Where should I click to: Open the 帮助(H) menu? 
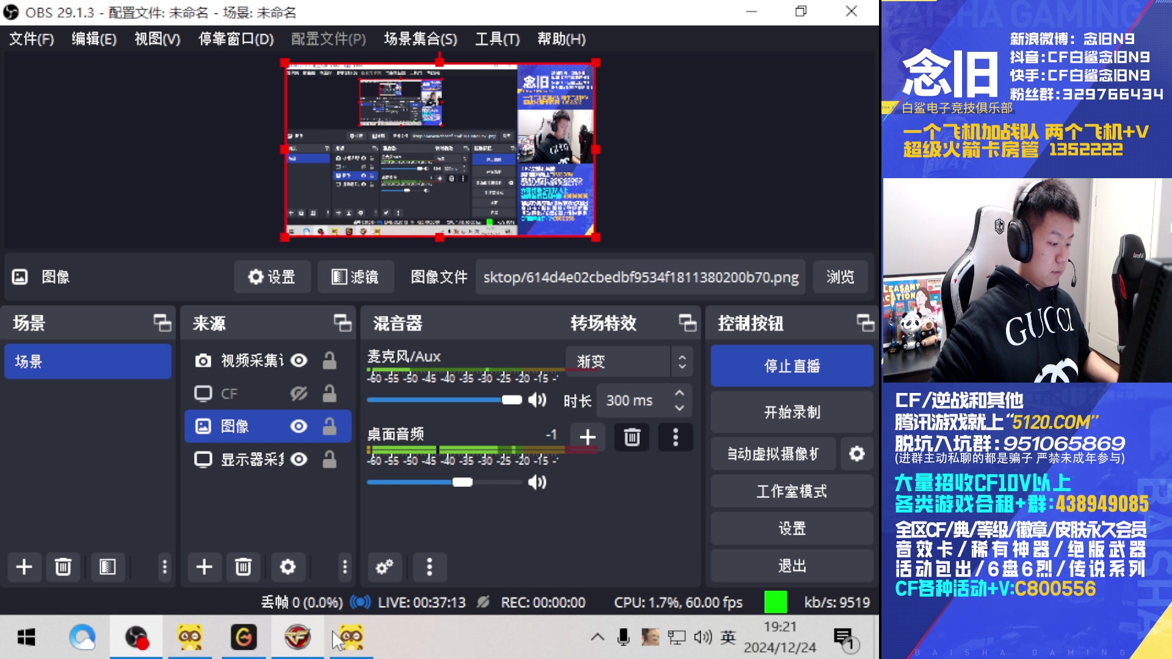point(561,39)
